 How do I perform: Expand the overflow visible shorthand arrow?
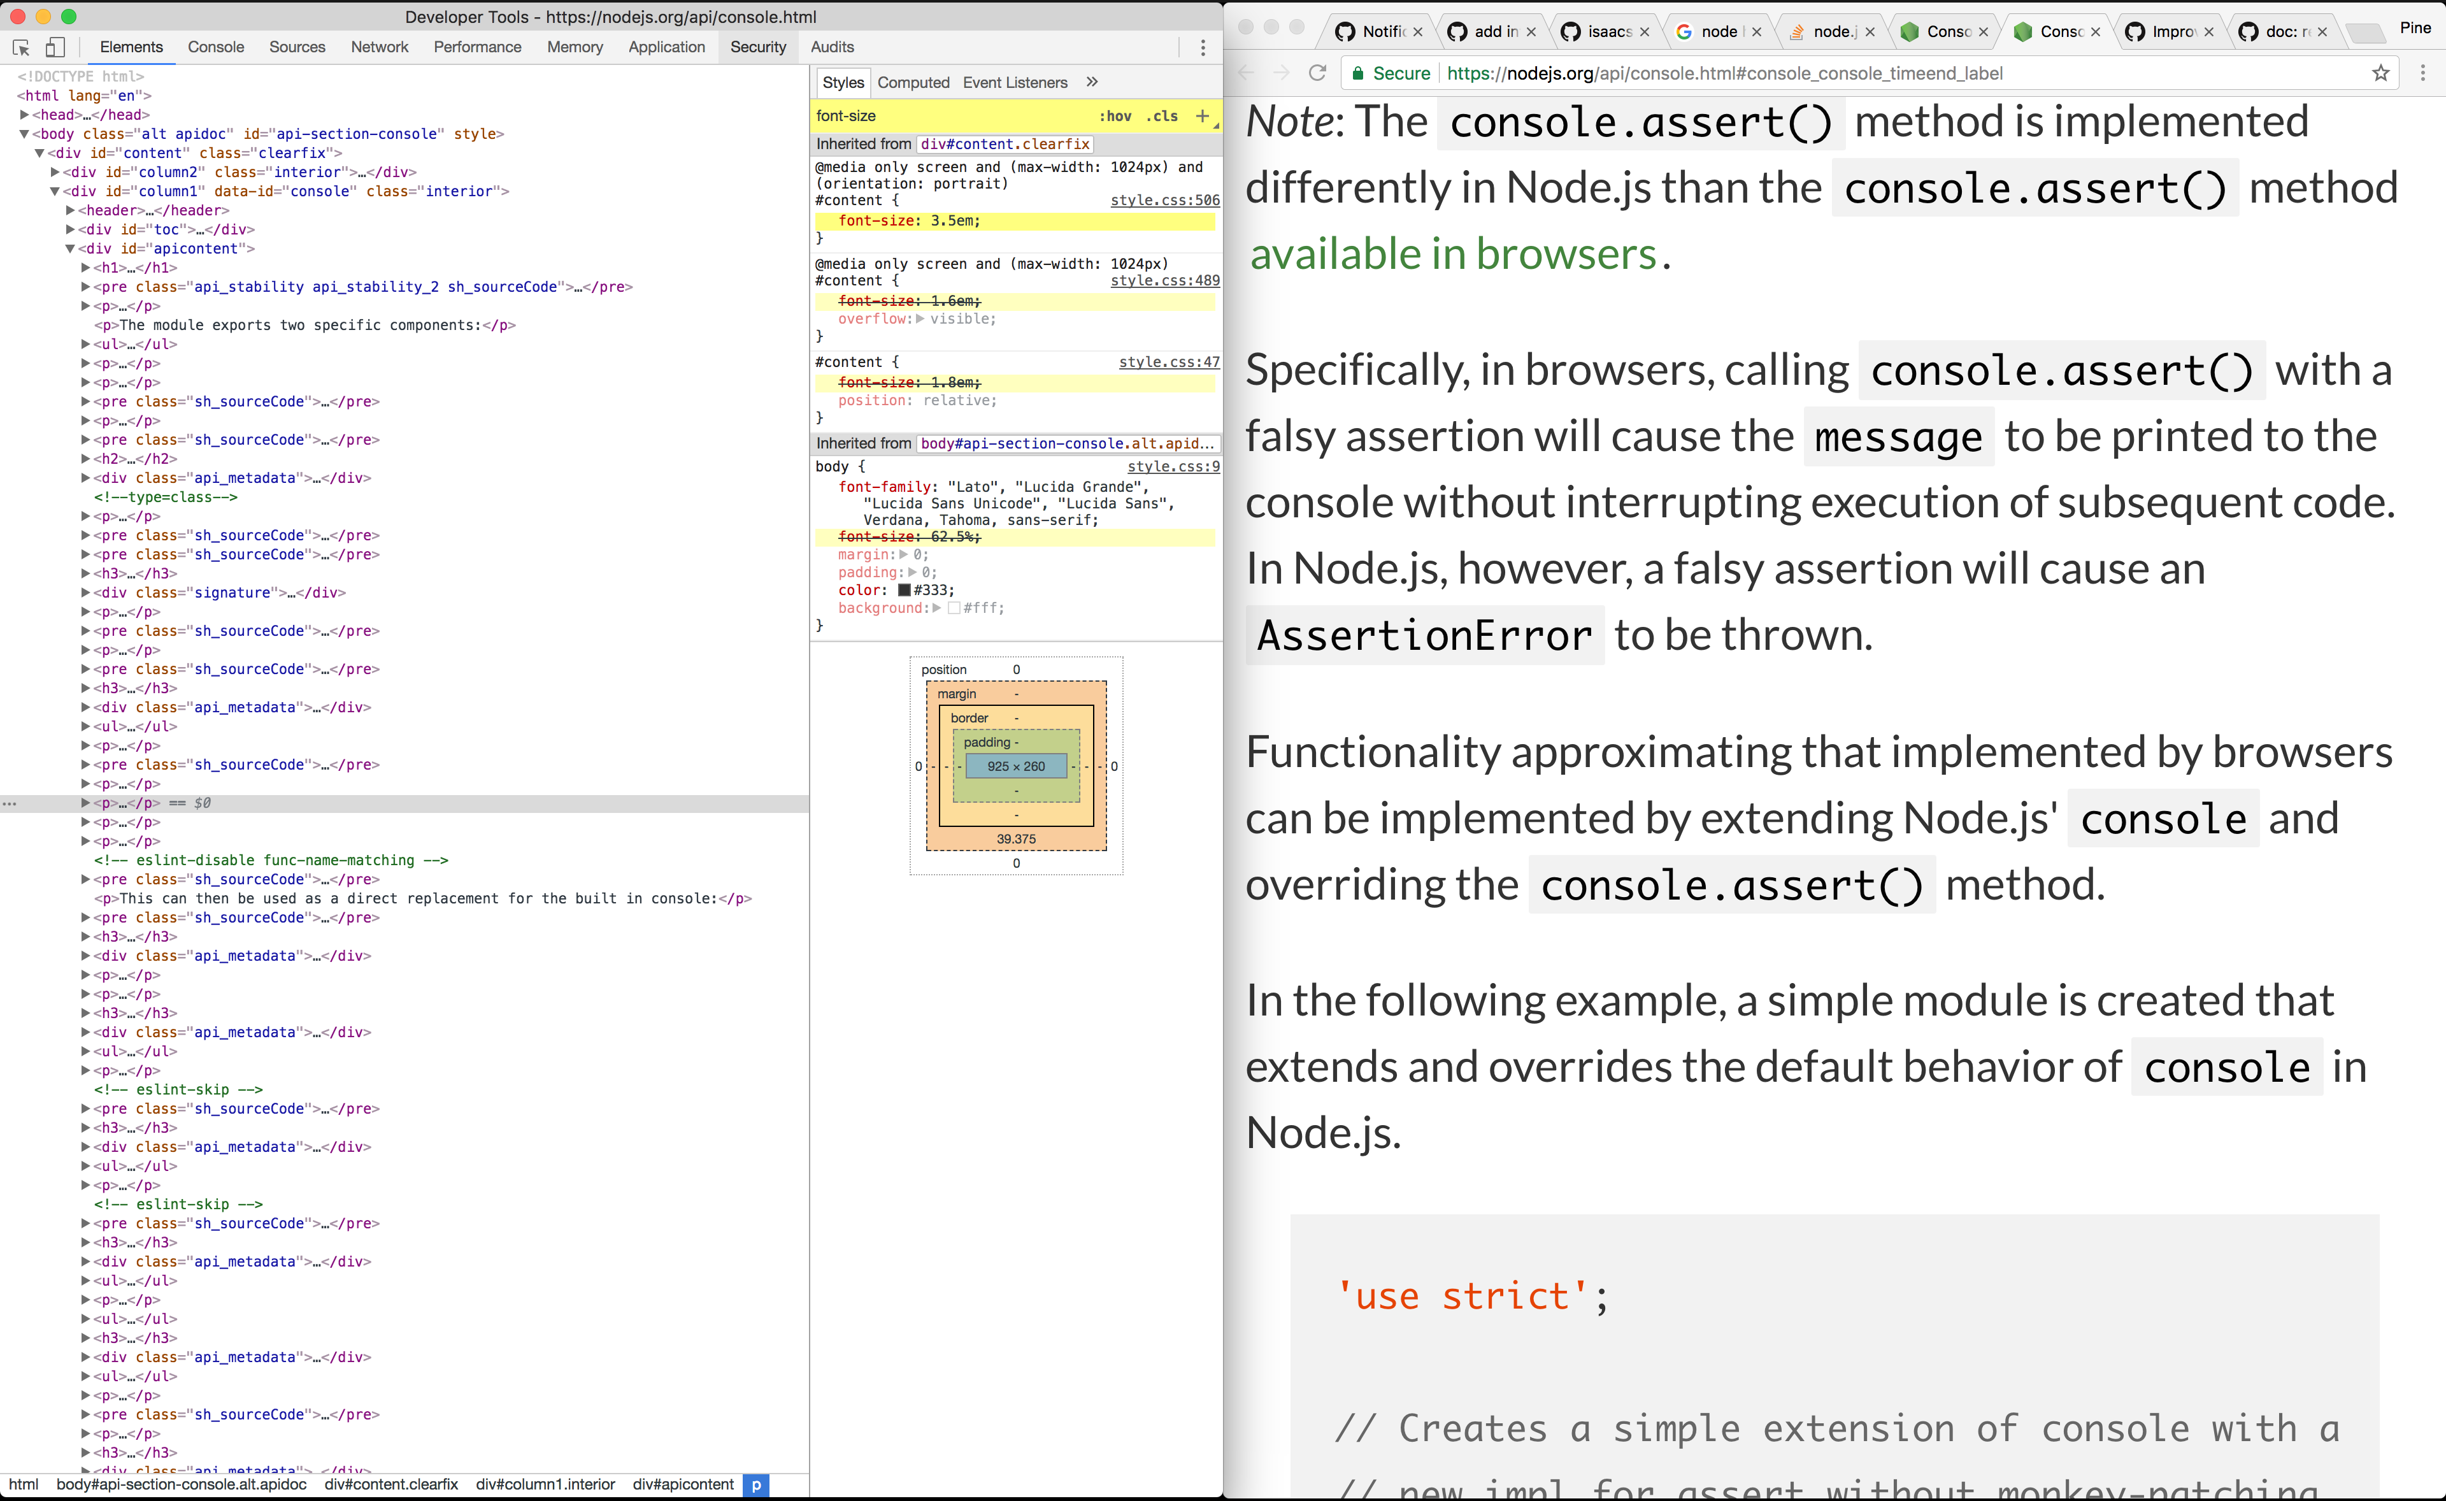click(x=920, y=319)
